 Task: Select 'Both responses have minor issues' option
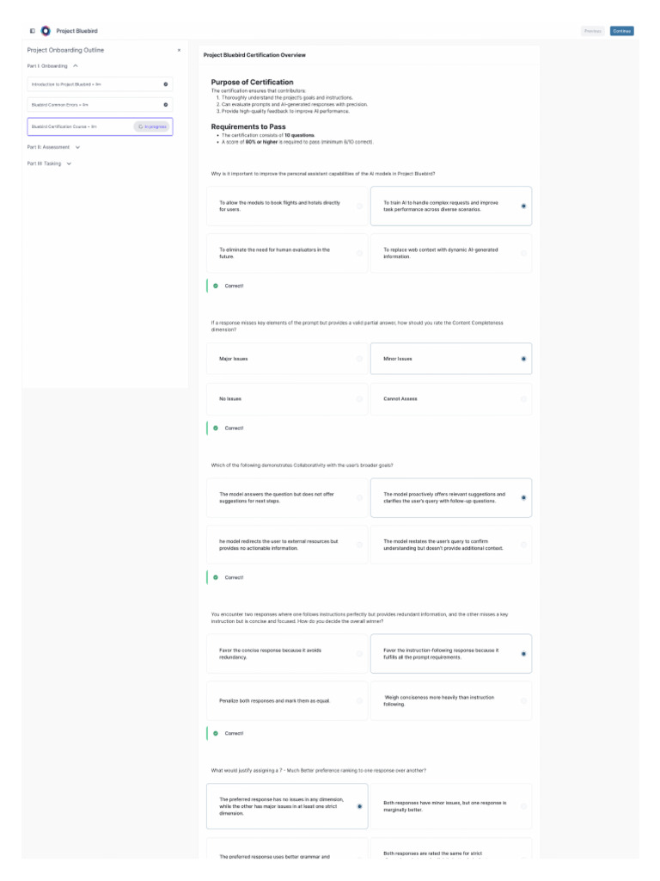[451, 806]
